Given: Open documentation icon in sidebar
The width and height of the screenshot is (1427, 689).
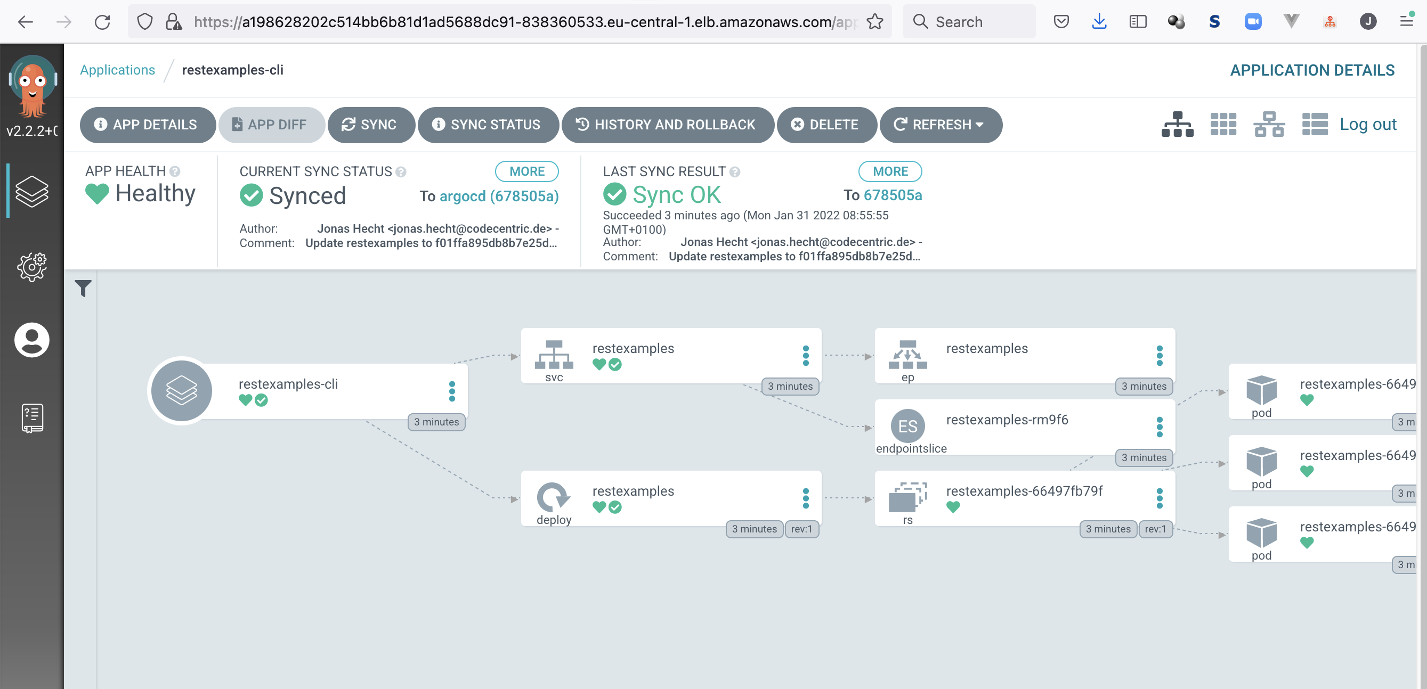Looking at the screenshot, I should 31,417.
